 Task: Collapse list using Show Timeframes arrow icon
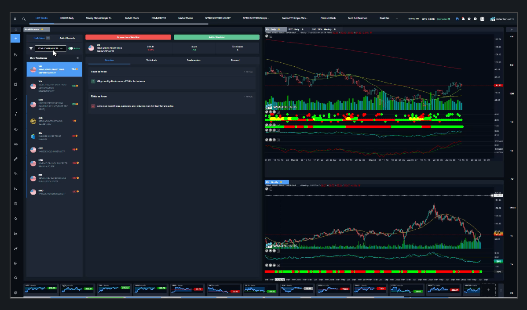coord(77,58)
